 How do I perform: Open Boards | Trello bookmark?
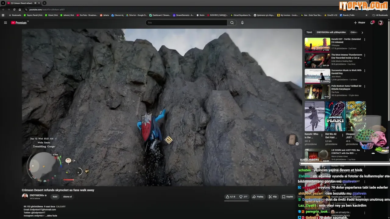pos(347,15)
